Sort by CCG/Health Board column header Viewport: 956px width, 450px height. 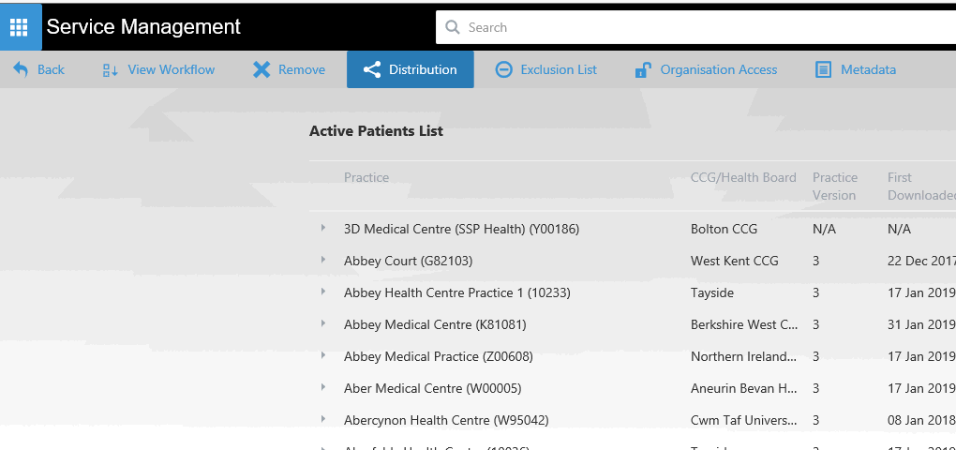[742, 177]
